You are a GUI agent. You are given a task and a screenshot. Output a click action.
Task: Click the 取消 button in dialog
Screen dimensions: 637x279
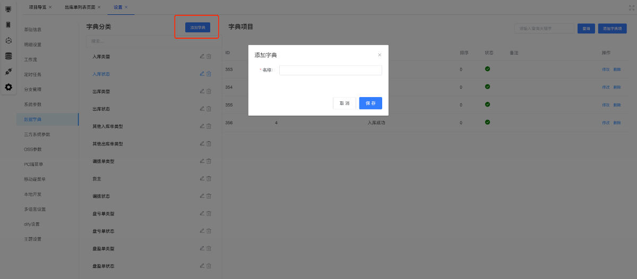(345, 103)
